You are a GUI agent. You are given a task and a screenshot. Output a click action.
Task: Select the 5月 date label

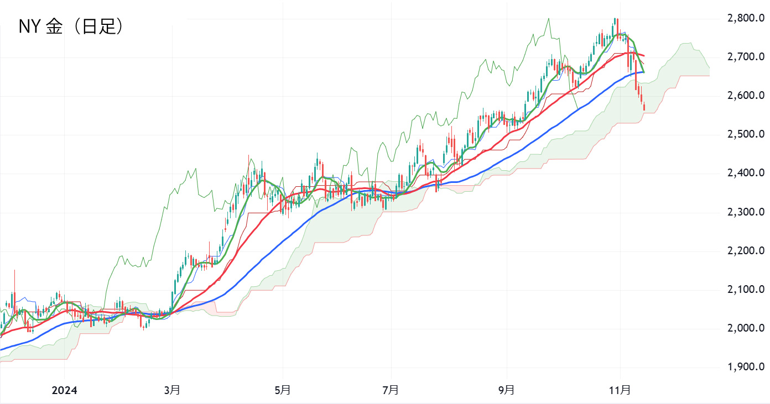coord(282,390)
